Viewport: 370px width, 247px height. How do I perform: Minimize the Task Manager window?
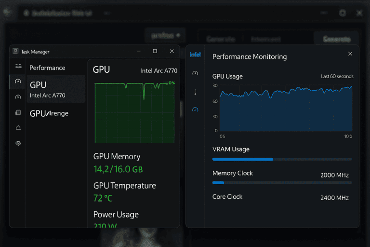point(139,51)
